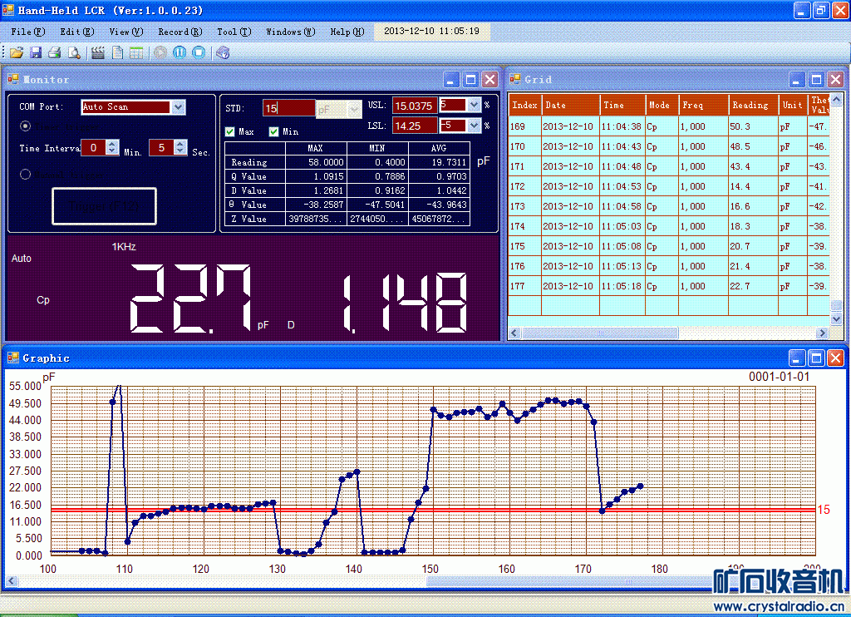Open the Record menu
This screenshot has height=617, width=851.
pyautogui.click(x=180, y=32)
